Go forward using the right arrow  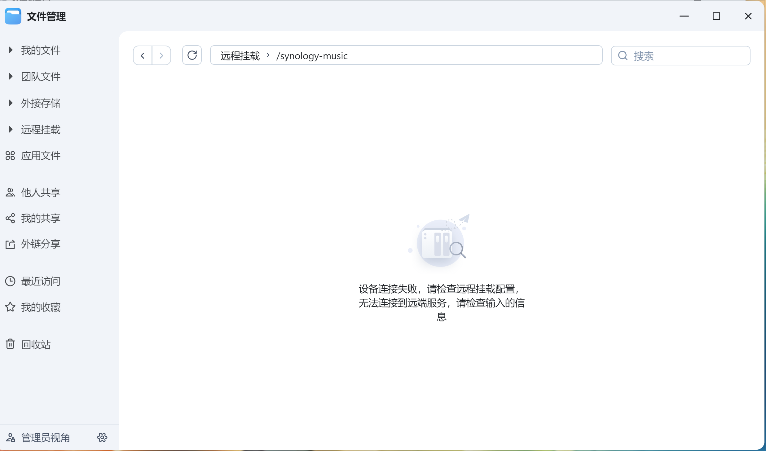(161, 55)
